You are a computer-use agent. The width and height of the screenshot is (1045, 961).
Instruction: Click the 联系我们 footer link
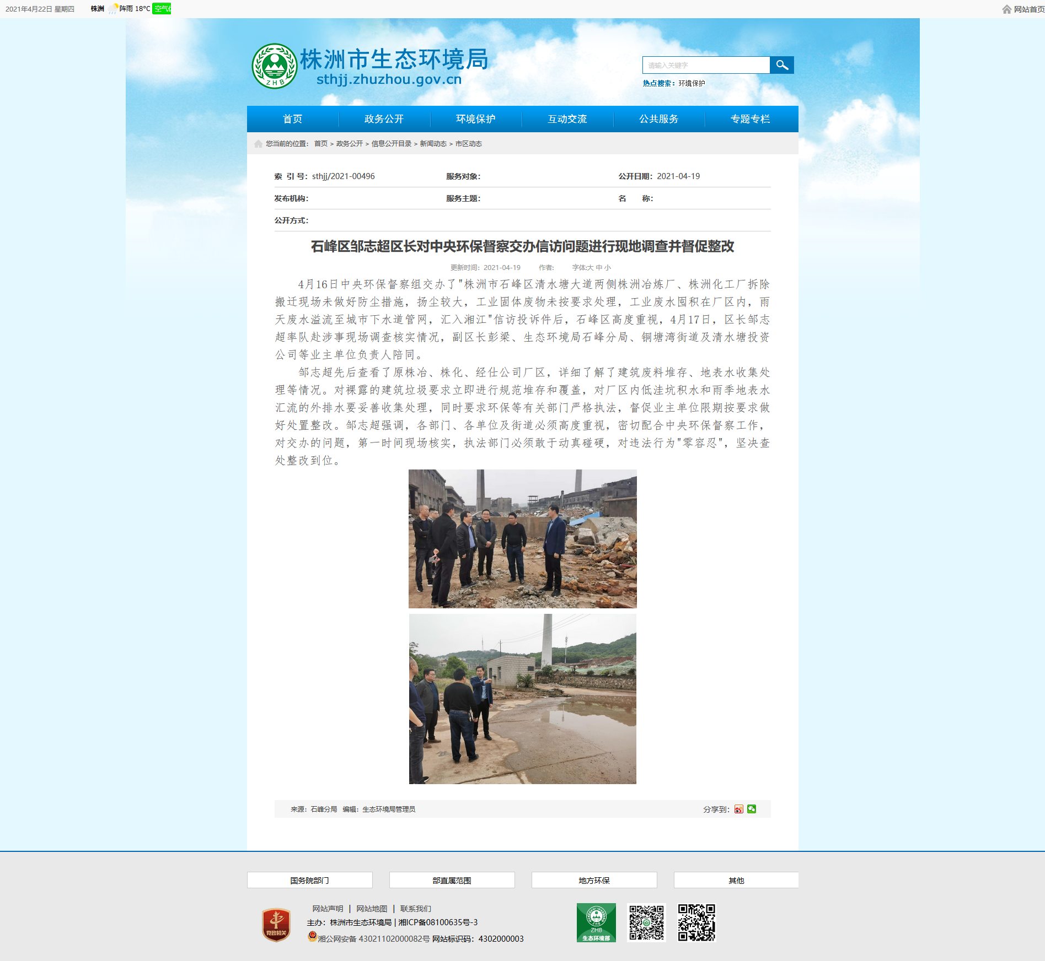(x=415, y=909)
